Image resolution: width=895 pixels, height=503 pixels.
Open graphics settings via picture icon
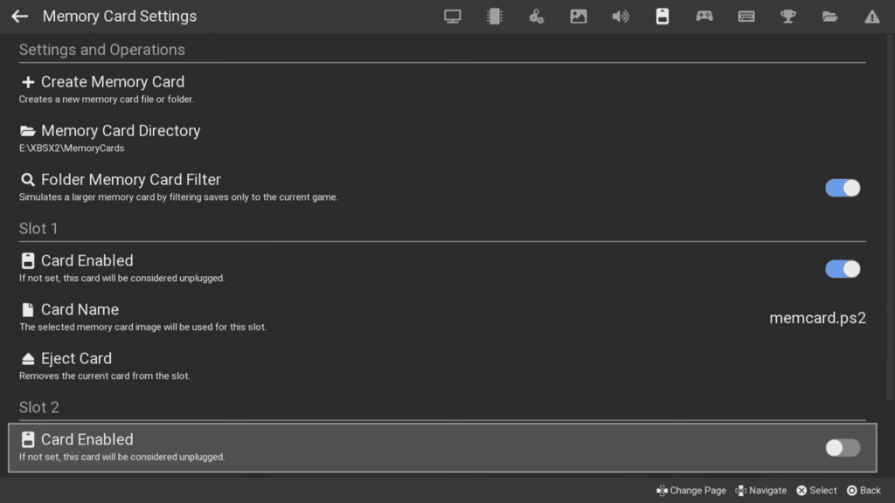[x=578, y=16]
